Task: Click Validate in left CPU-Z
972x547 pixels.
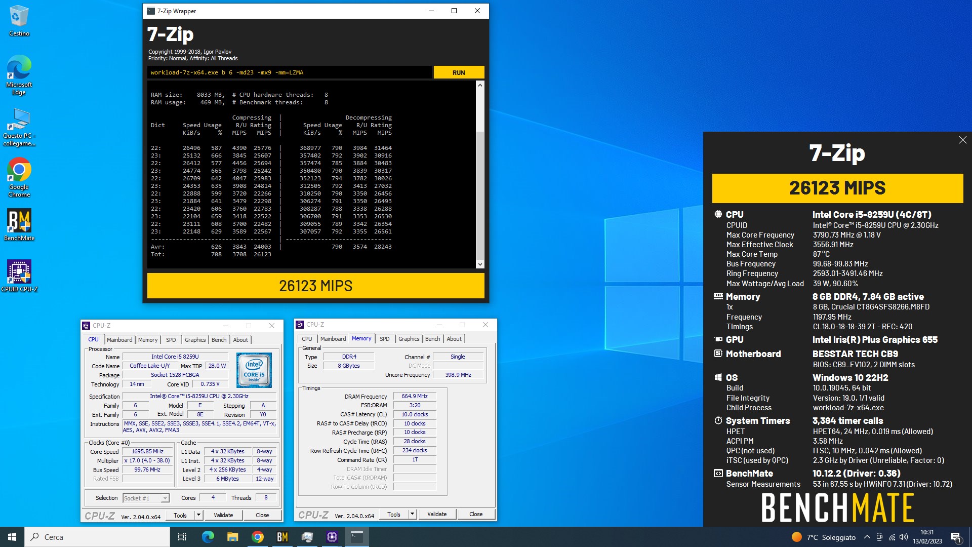Action: [223, 515]
